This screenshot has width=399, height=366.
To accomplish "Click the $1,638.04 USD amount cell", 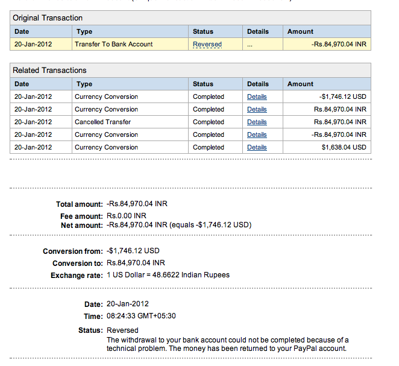I will [344, 147].
